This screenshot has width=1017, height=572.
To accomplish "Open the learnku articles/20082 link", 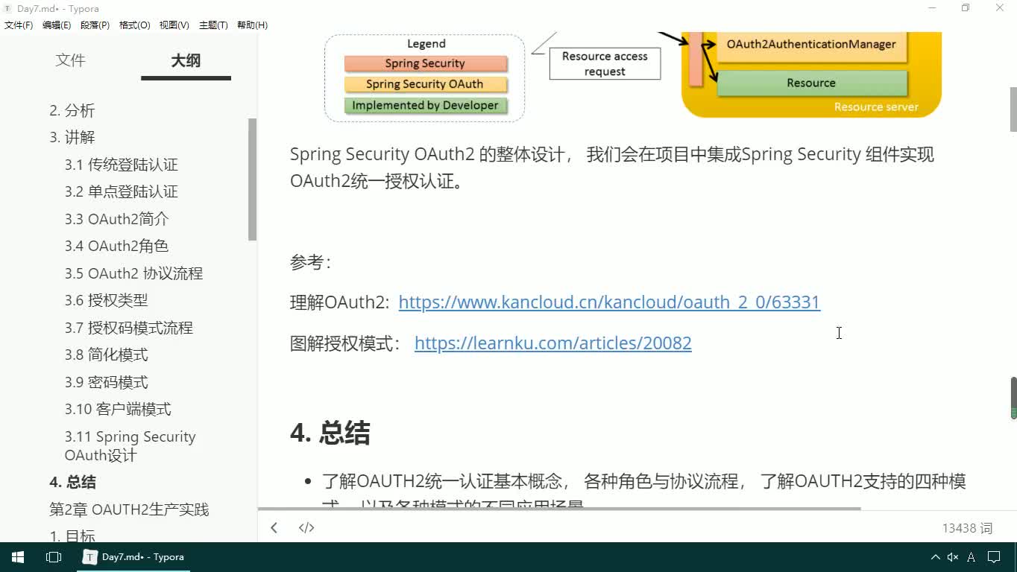I will [x=552, y=343].
